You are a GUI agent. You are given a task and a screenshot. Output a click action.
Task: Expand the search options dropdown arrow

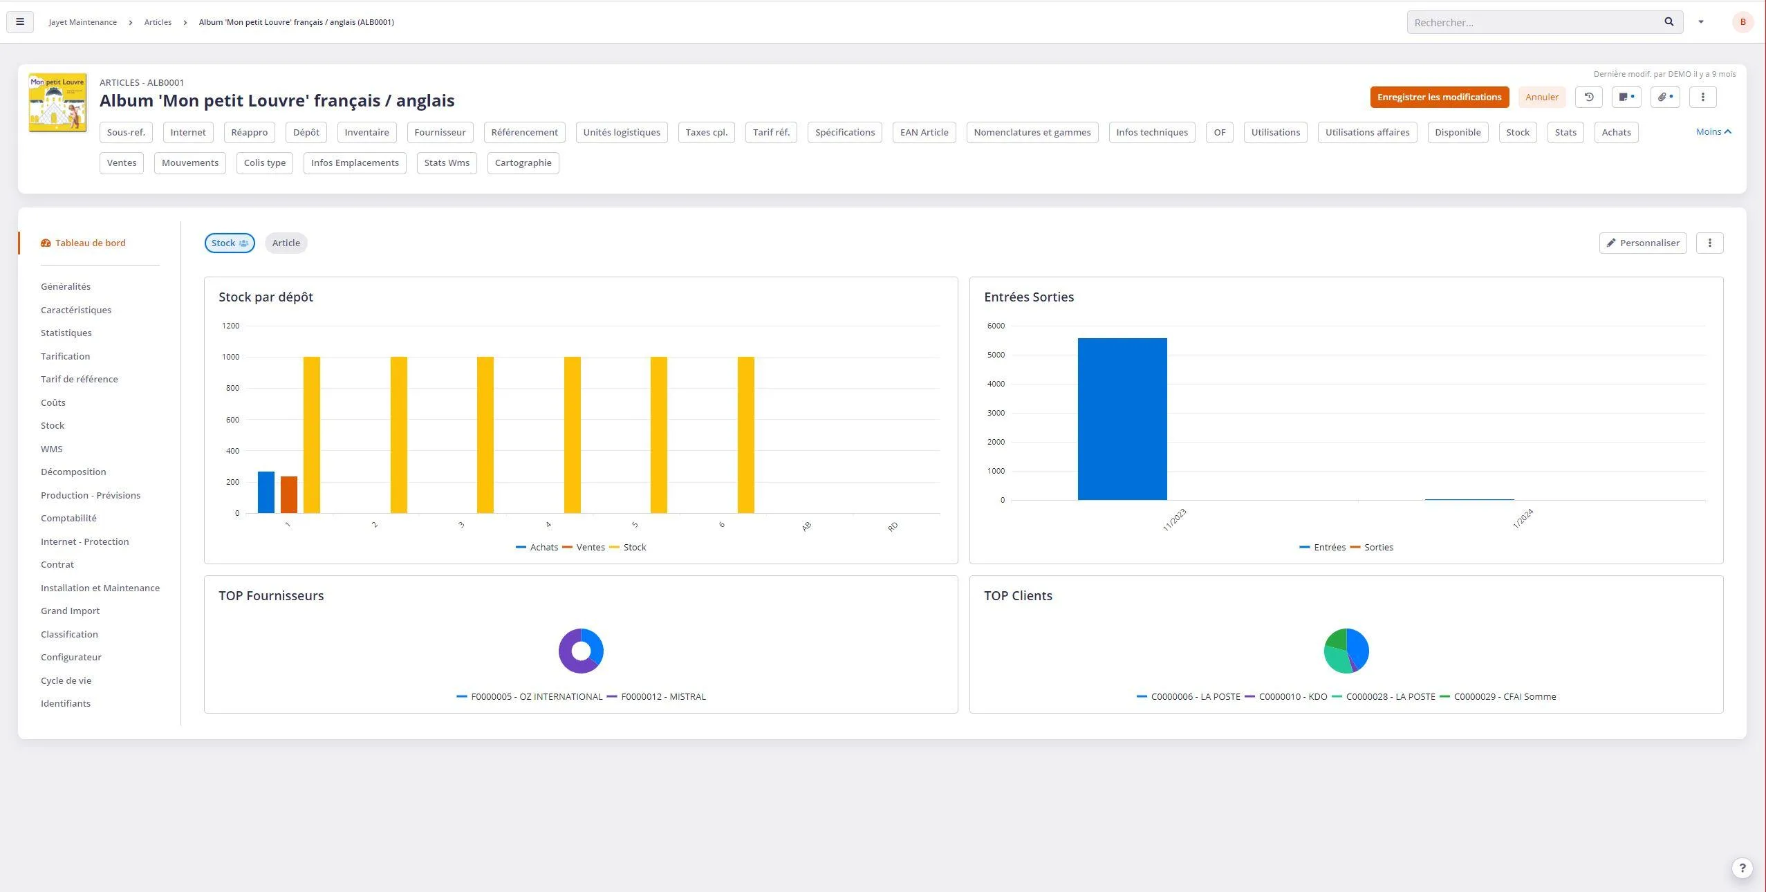click(x=1701, y=22)
